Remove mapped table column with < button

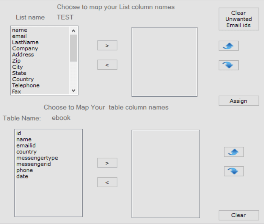(107, 182)
